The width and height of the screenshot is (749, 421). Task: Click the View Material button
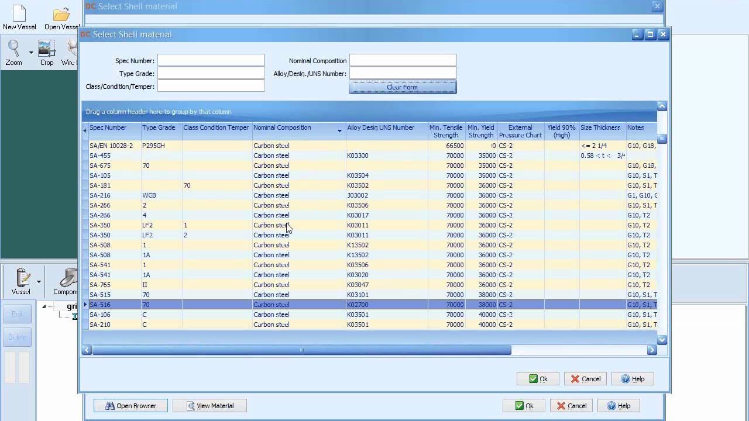(209, 406)
